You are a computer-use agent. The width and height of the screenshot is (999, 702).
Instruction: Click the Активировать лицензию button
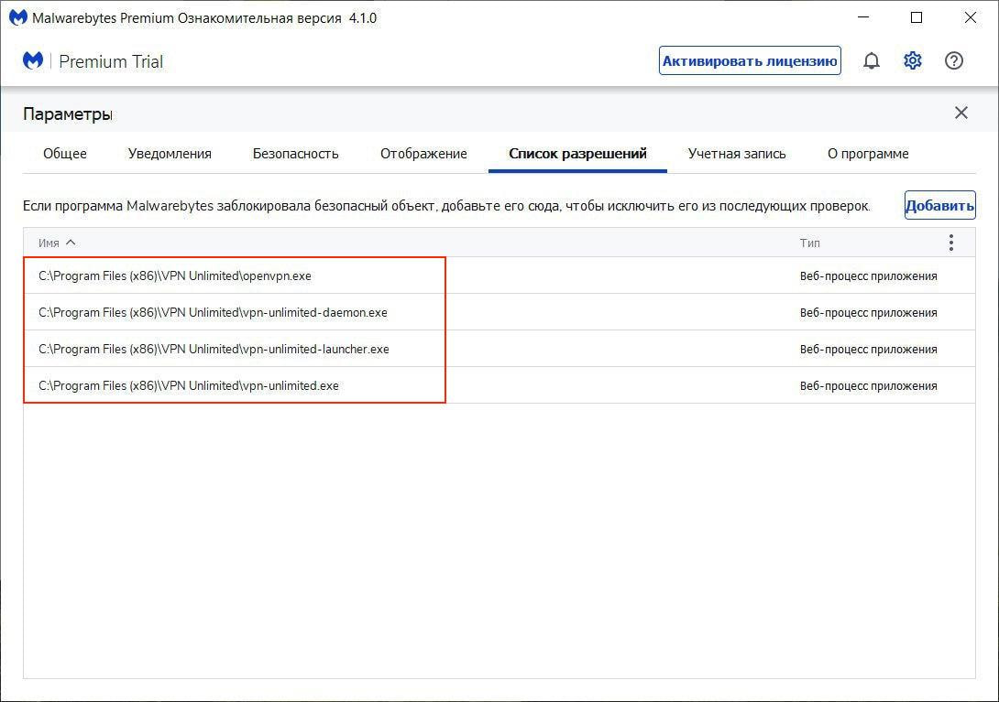coord(750,61)
